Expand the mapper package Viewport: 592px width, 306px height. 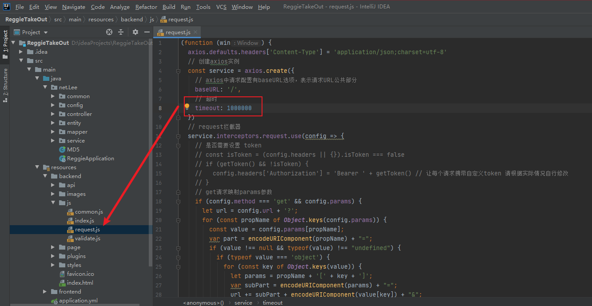point(53,132)
